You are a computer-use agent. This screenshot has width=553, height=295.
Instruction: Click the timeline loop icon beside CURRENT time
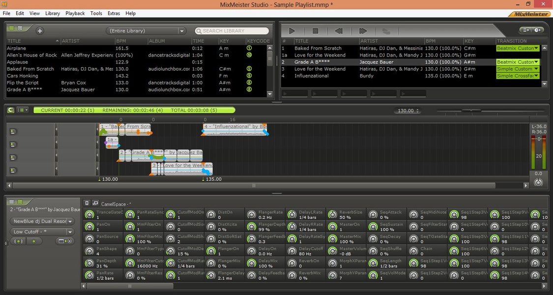[11, 110]
